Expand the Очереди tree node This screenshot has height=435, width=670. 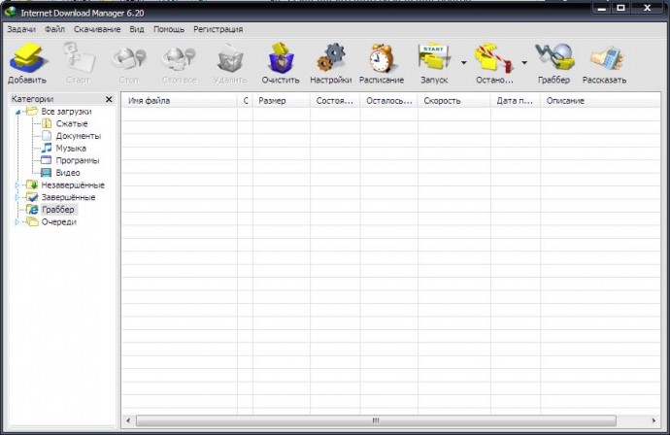[x=17, y=221]
